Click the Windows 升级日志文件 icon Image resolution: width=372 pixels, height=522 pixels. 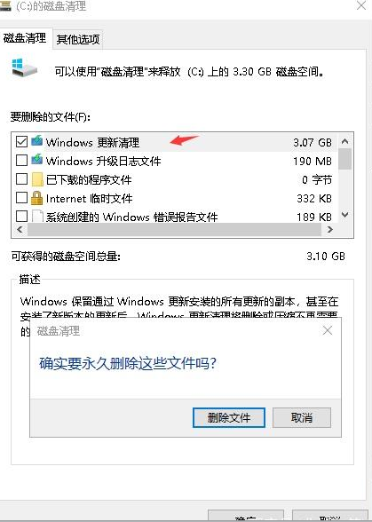click(x=37, y=160)
